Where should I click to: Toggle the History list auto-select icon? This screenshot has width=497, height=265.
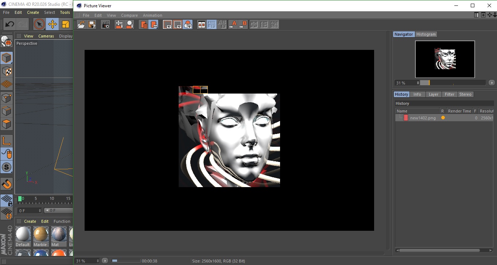tap(154, 24)
